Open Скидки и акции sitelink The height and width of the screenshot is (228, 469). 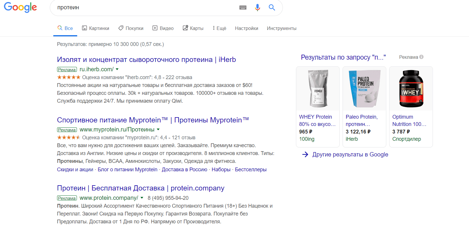[x=75, y=170]
